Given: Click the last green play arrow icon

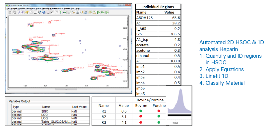Looking at the screenshot, I should coord(107,12).
